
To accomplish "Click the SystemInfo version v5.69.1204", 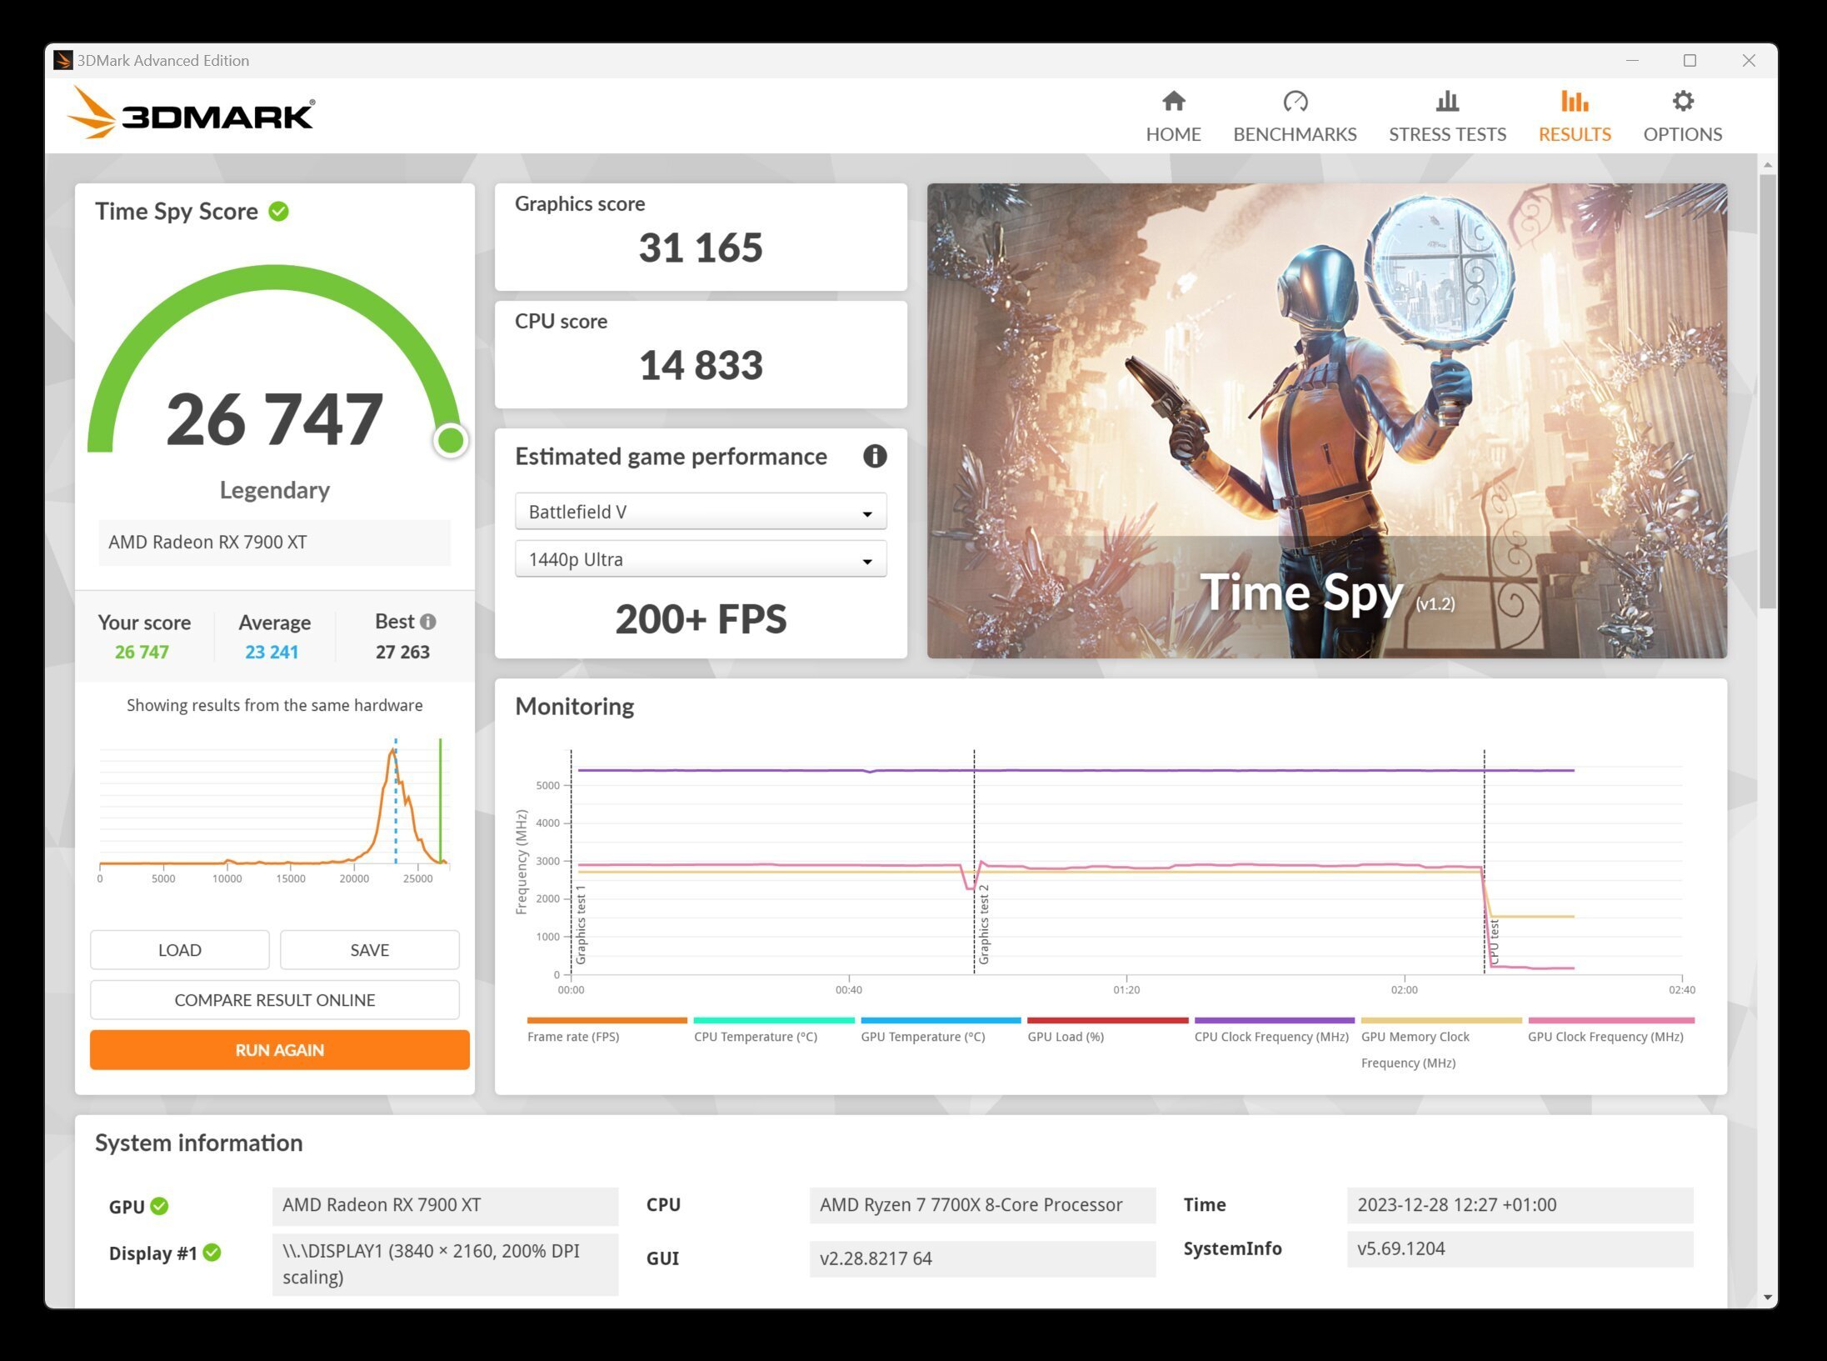I will [x=1520, y=1249].
